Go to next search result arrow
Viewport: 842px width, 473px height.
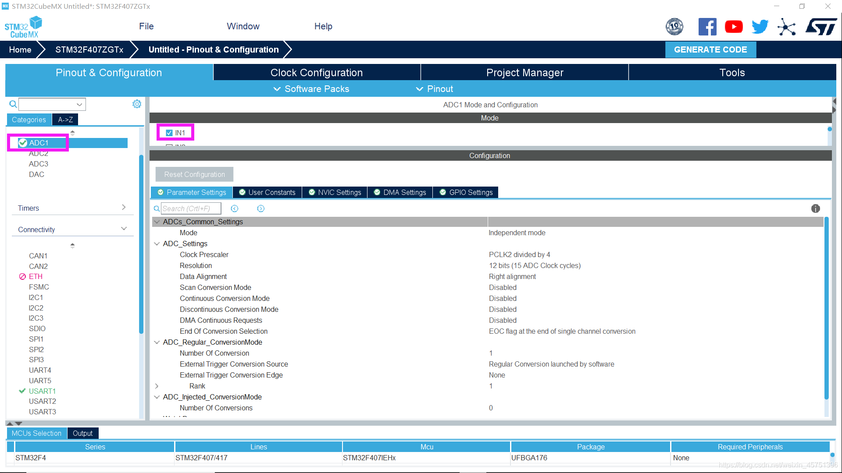260,208
